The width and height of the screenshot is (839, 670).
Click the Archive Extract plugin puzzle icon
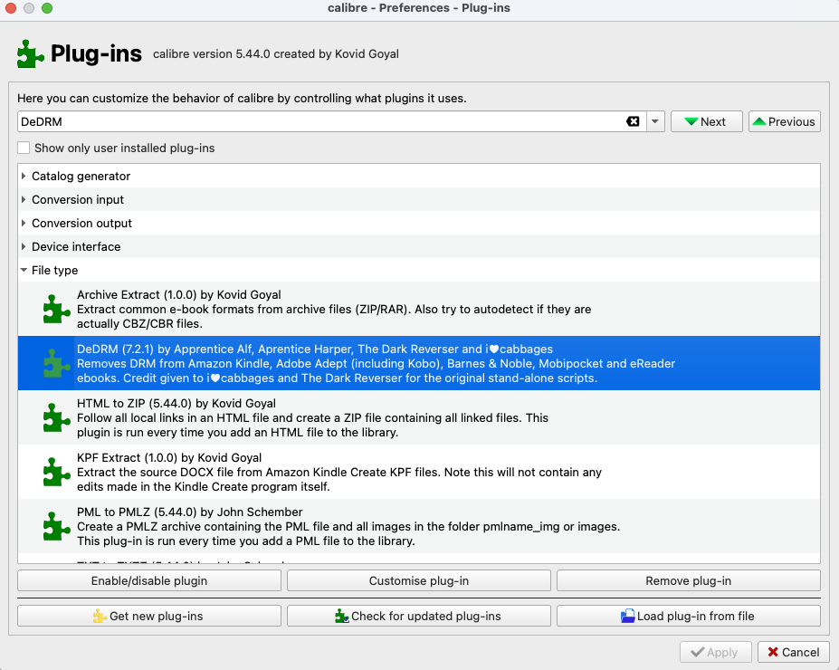point(57,309)
